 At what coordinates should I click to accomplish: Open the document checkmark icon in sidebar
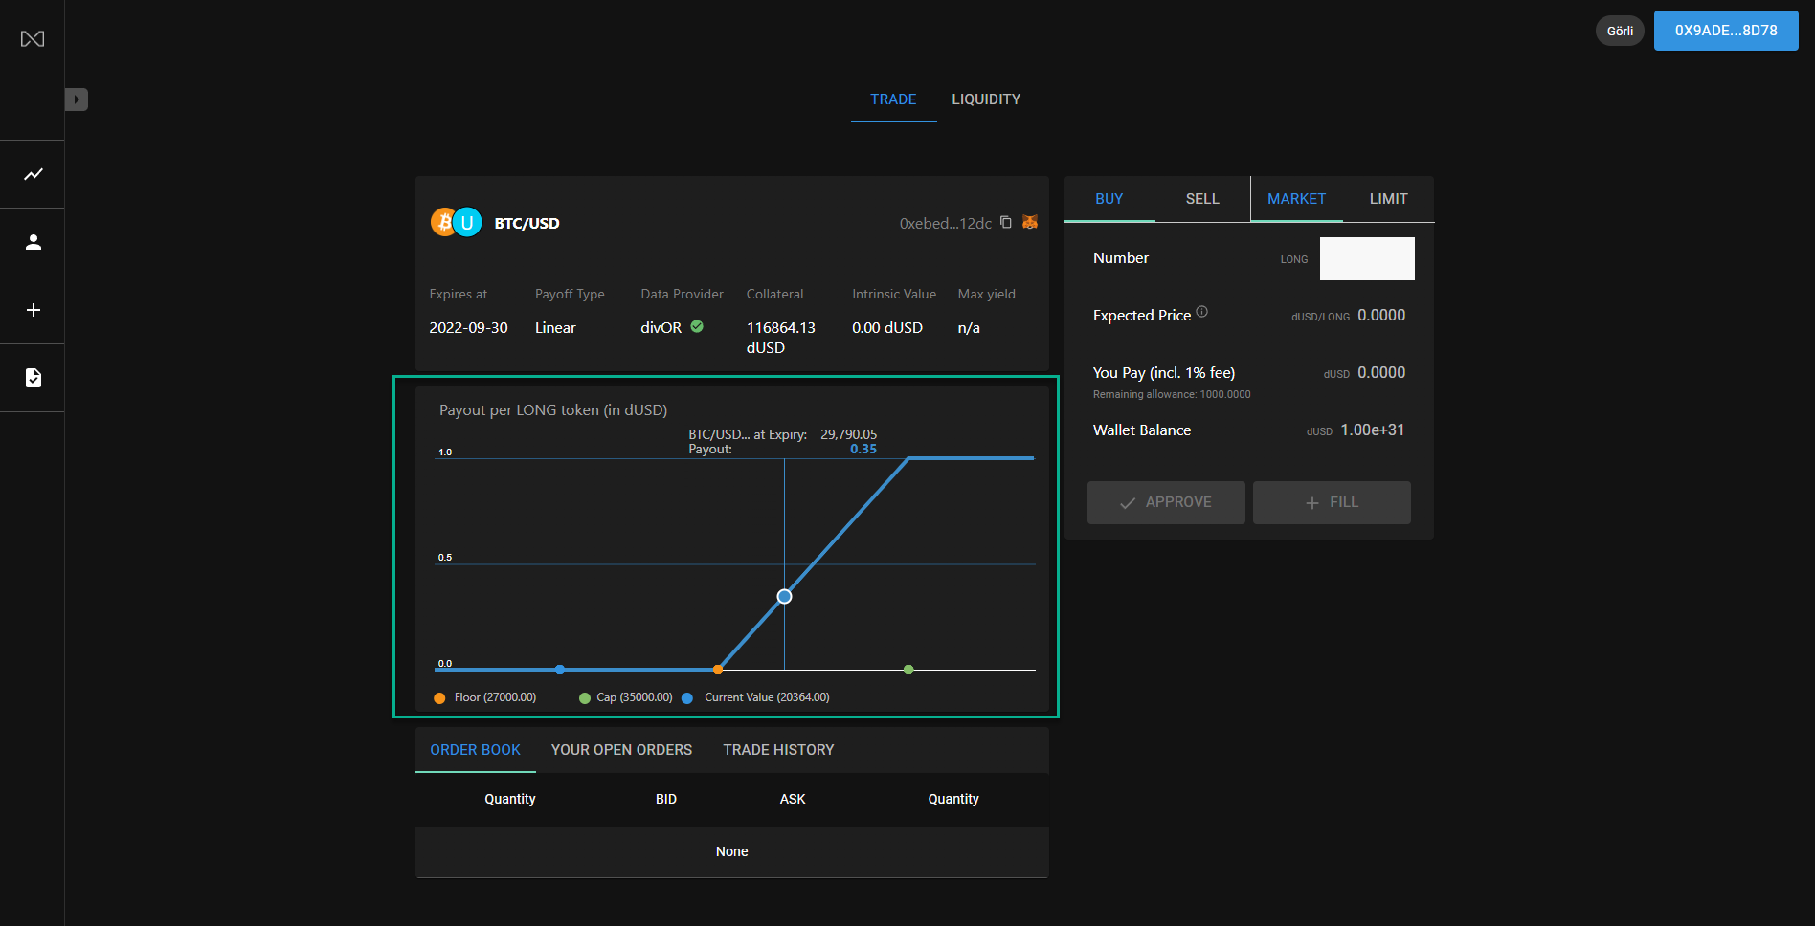(33, 378)
